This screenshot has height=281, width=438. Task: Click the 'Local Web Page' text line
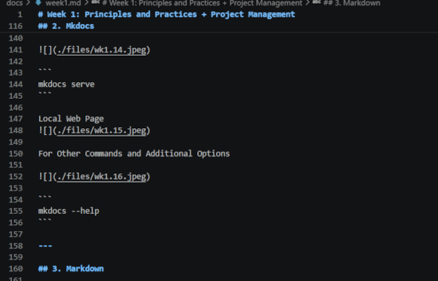[x=71, y=118]
